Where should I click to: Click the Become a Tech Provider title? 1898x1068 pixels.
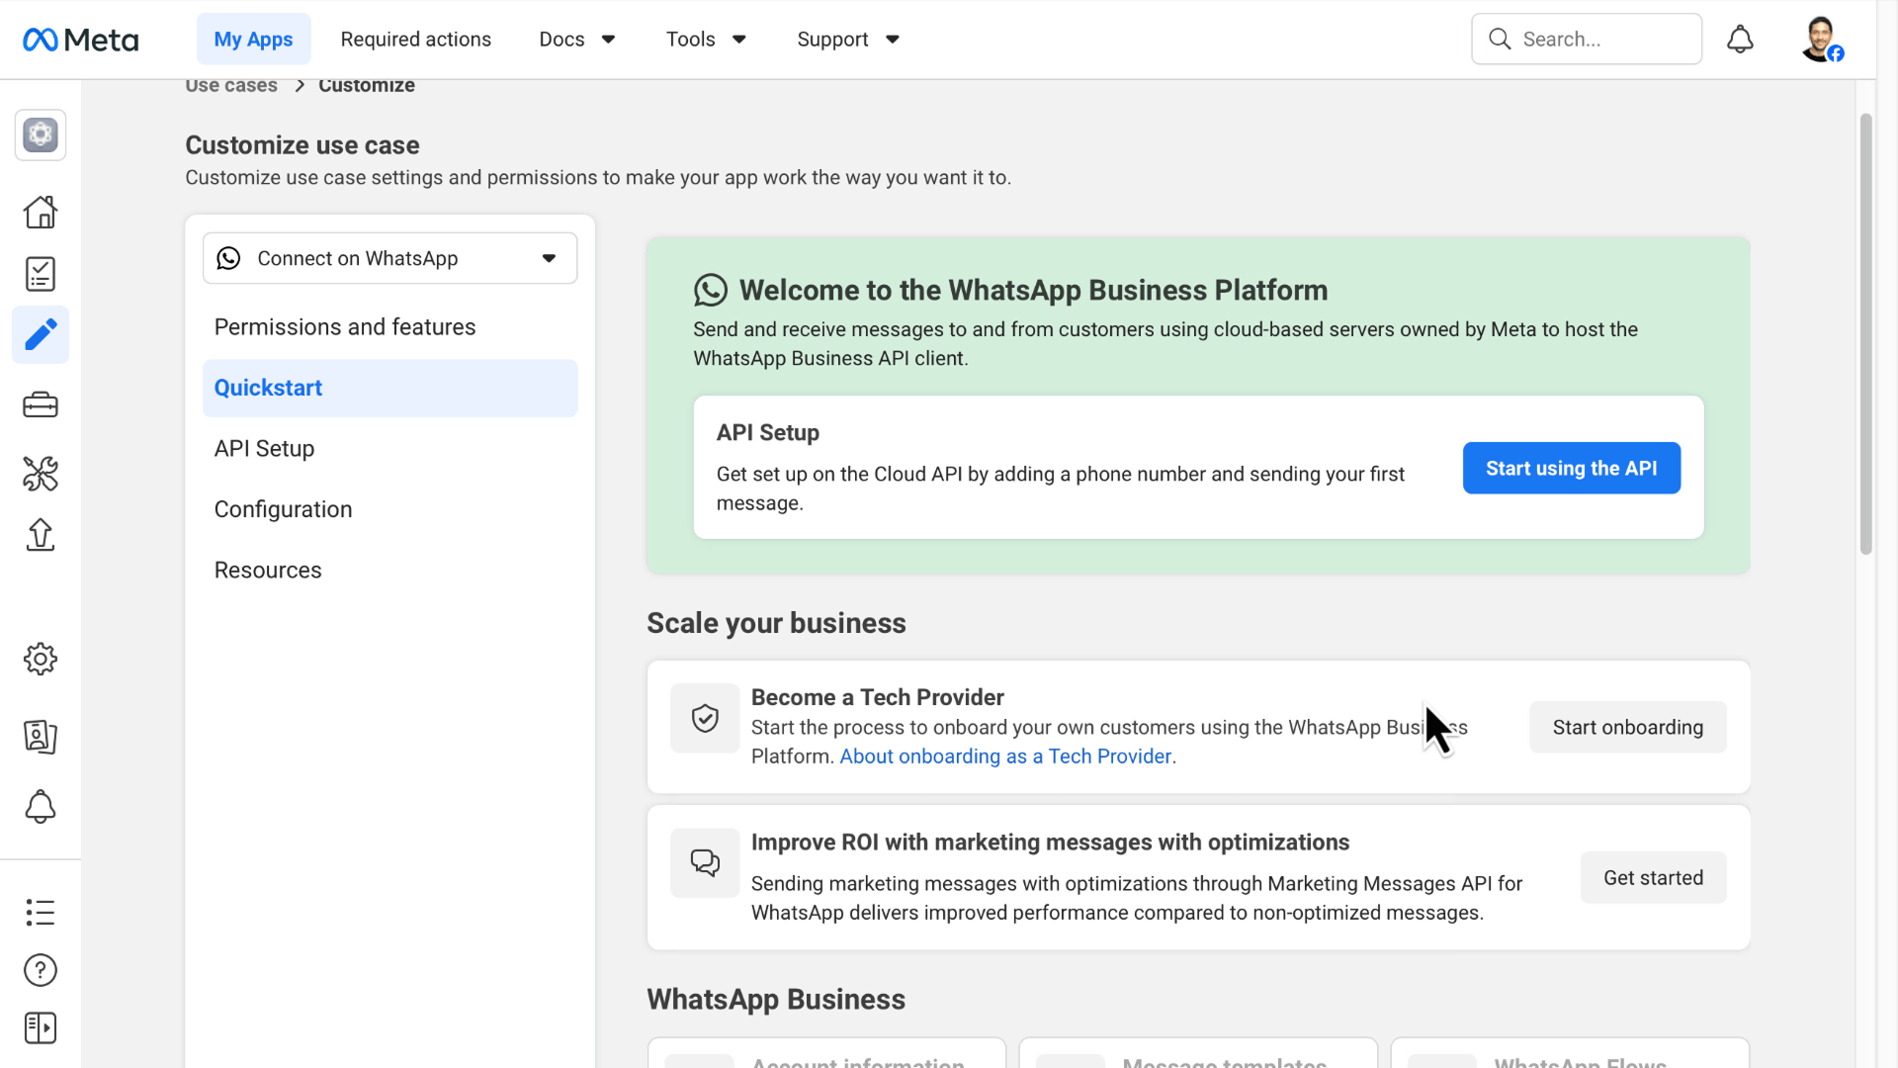pyautogui.click(x=877, y=697)
